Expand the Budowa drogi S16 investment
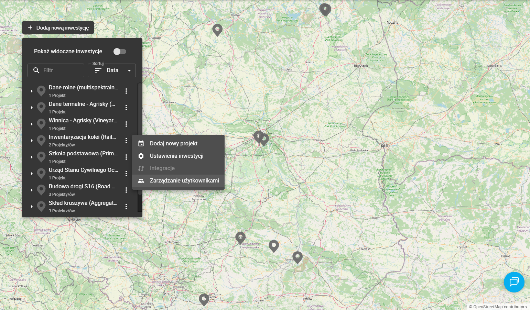The width and height of the screenshot is (530, 310). coord(32,190)
